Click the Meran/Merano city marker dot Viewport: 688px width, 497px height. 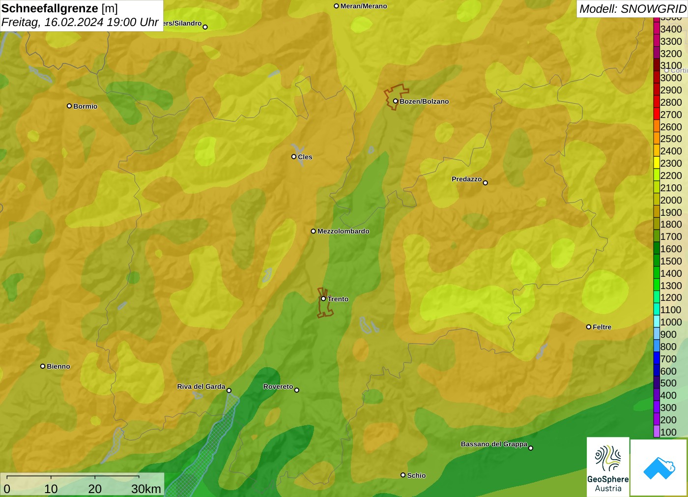[x=337, y=6]
